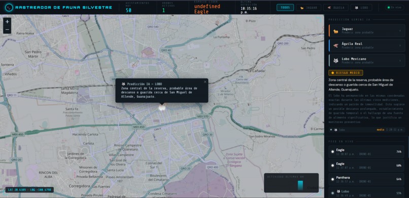Click the wolf icon in the lobo medio history row
The height and width of the screenshot is (198, 409).
click(x=336, y=130)
